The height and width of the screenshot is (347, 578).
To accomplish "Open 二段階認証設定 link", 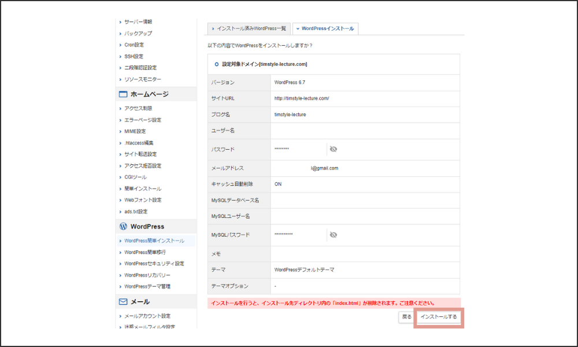I will (140, 68).
